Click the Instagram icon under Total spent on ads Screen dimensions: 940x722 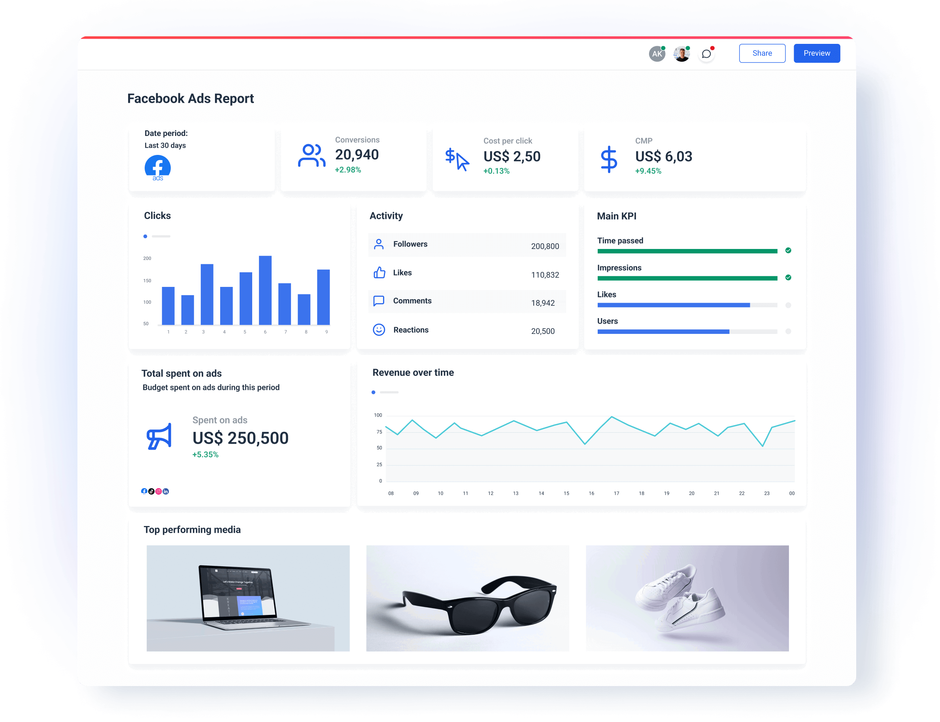(159, 491)
